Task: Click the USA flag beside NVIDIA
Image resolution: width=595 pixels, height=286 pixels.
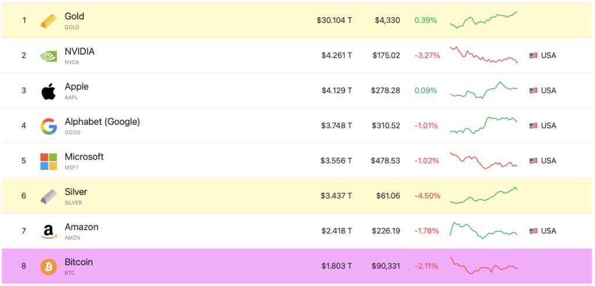Action: click(x=533, y=56)
